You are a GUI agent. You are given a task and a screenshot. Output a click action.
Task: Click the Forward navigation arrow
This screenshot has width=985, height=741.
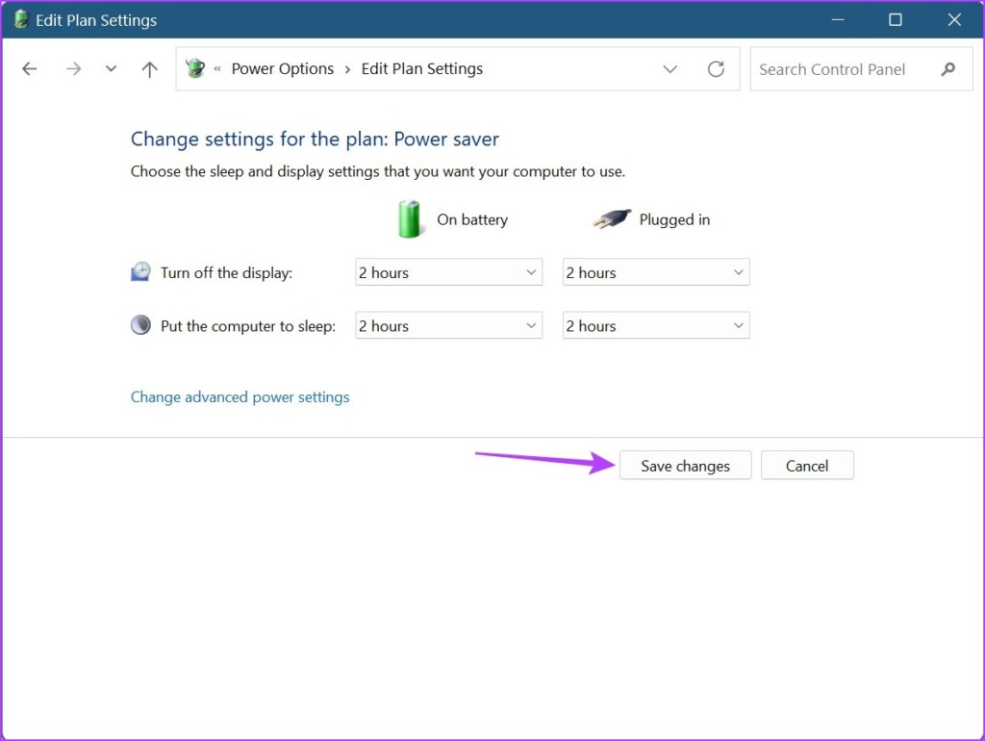[x=73, y=68]
